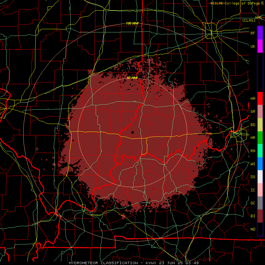Screen dimensions: 265x265
Task: Select the BD yellow legend swatch
Action: 260,125
